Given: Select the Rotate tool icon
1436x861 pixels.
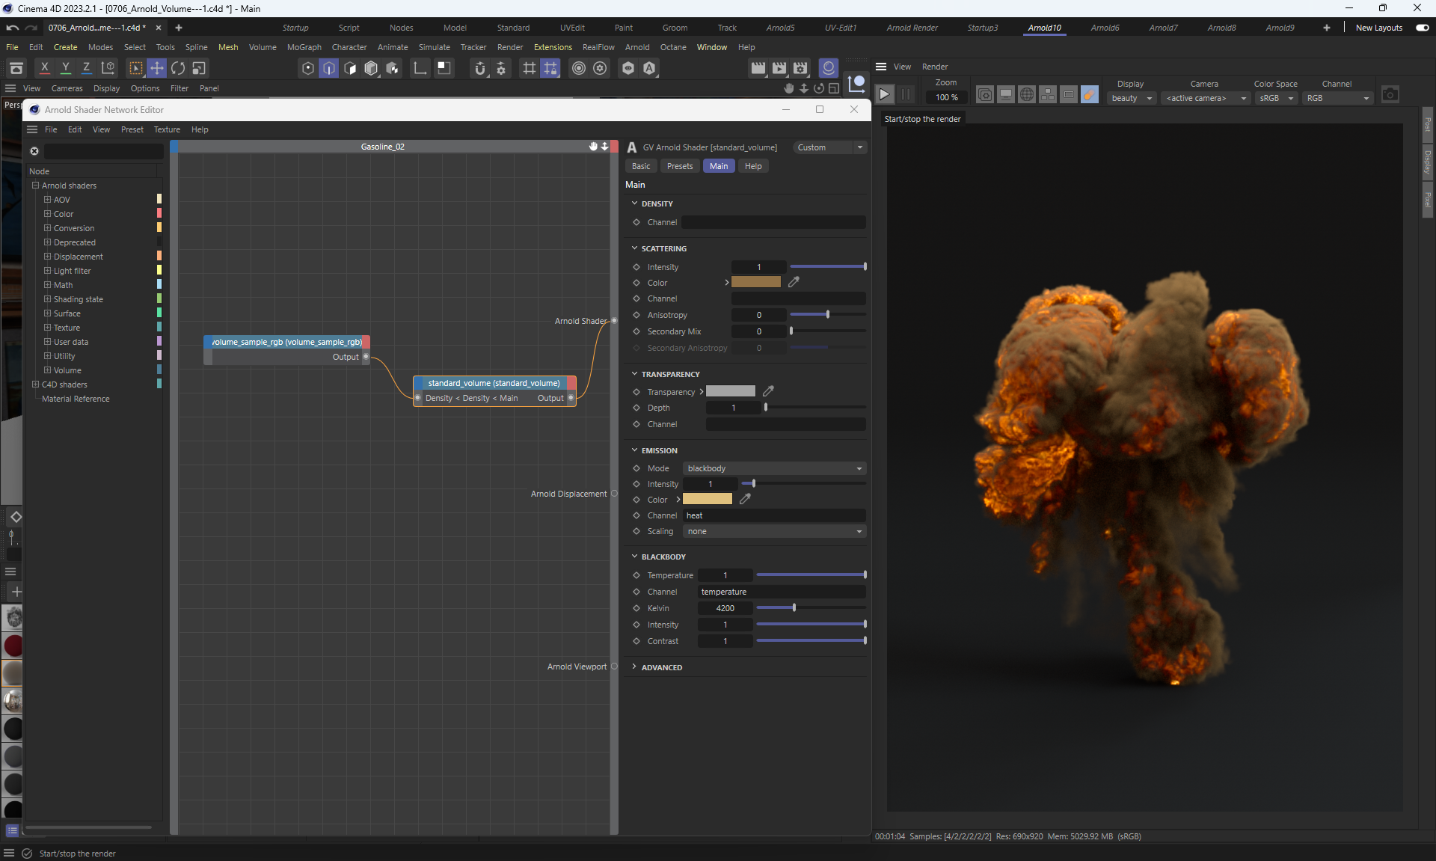Looking at the screenshot, I should [x=178, y=68].
